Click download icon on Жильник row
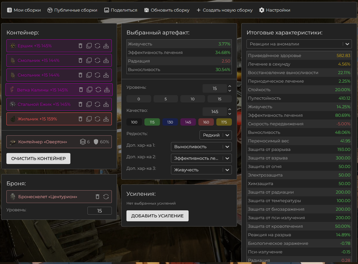358x264 pixels. point(106,119)
